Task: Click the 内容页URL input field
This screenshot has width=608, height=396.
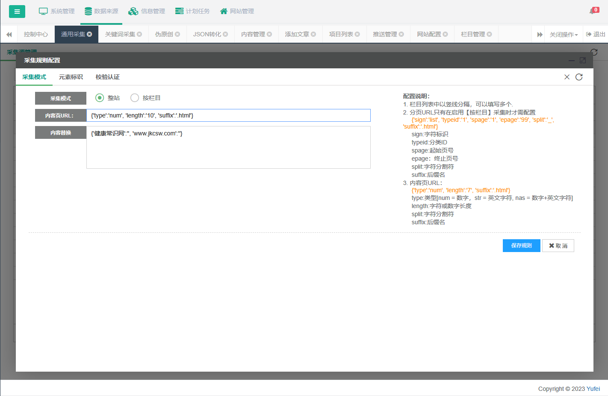Action: [x=228, y=115]
